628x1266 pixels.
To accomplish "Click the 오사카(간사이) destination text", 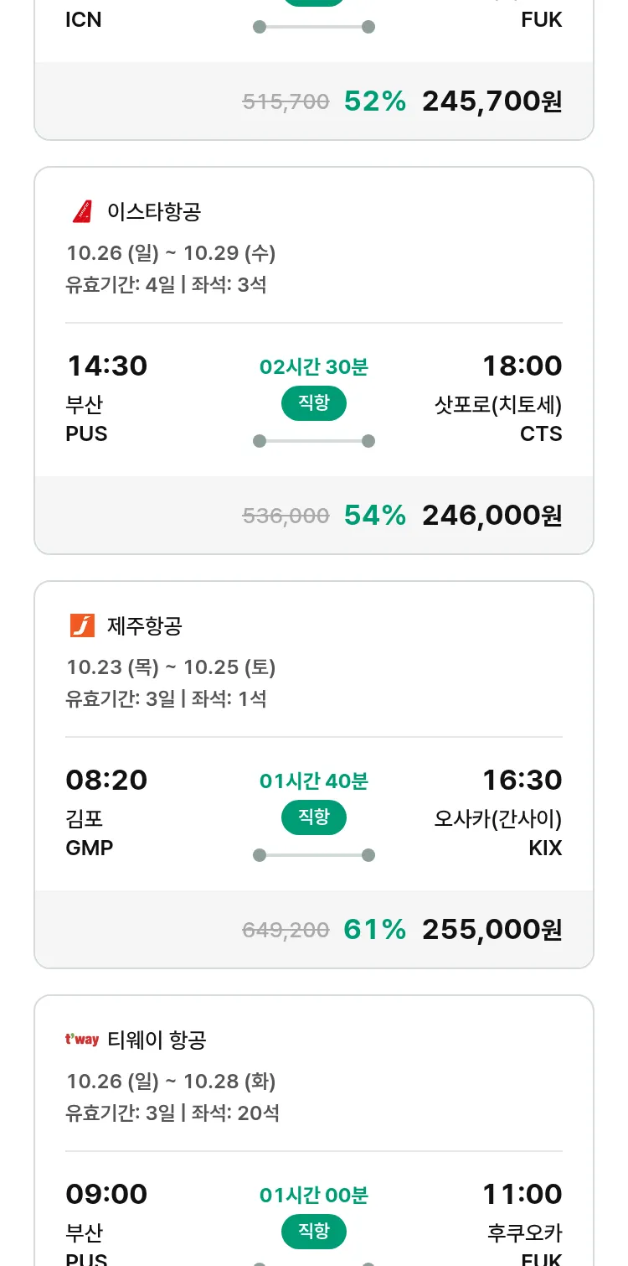I will tap(498, 819).
